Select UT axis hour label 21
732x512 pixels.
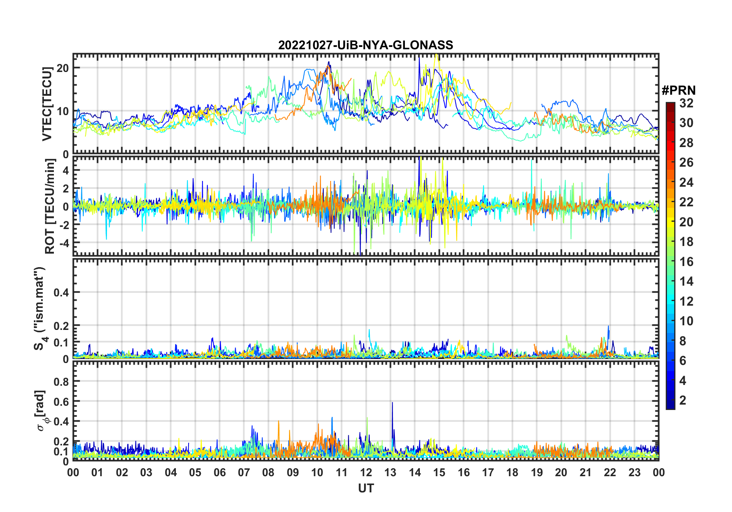tap(586, 472)
